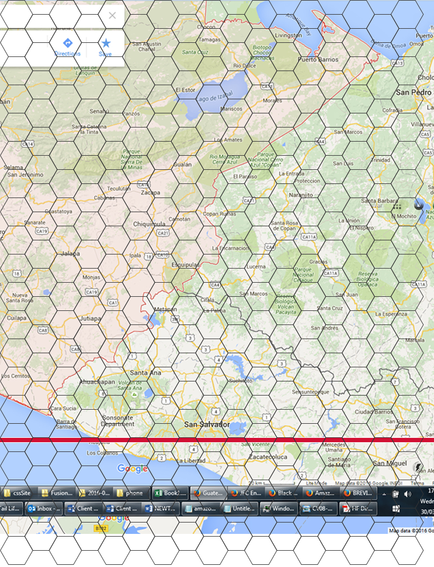Switch to the Word NEWT document
The width and height of the screenshot is (434, 567).
(160, 508)
